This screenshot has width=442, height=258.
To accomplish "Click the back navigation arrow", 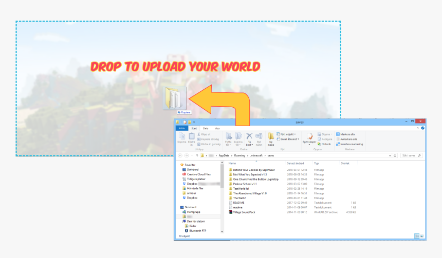I will click(x=180, y=155).
